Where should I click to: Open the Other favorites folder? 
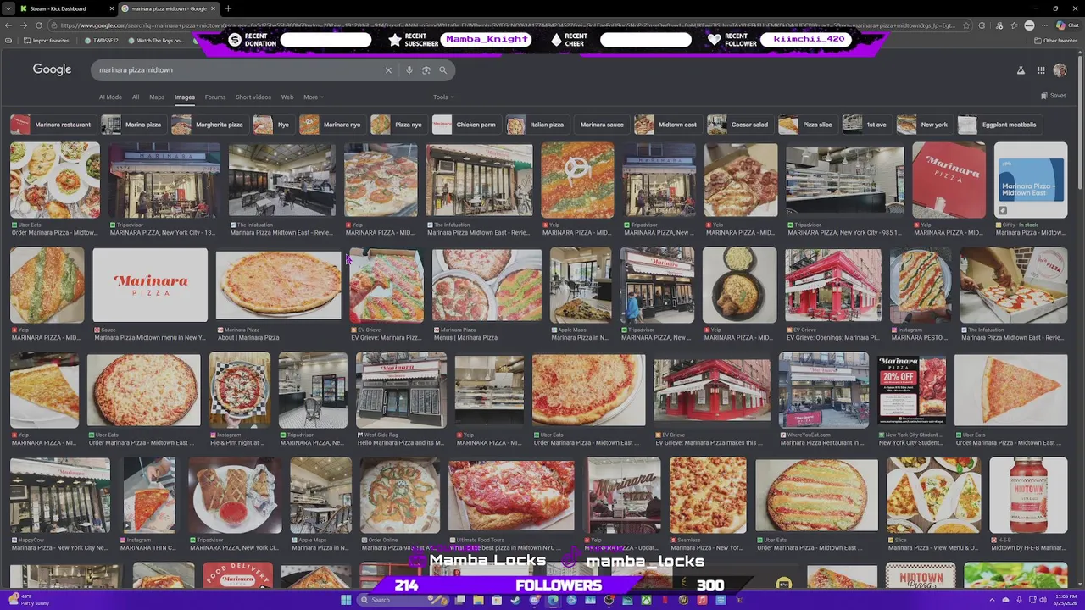point(1055,41)
